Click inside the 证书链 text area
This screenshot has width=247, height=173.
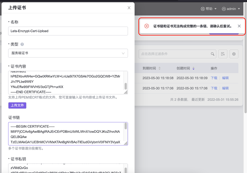[x=66, y=134]
